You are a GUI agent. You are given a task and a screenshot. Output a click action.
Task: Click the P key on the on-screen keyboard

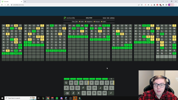coord(112,83)
